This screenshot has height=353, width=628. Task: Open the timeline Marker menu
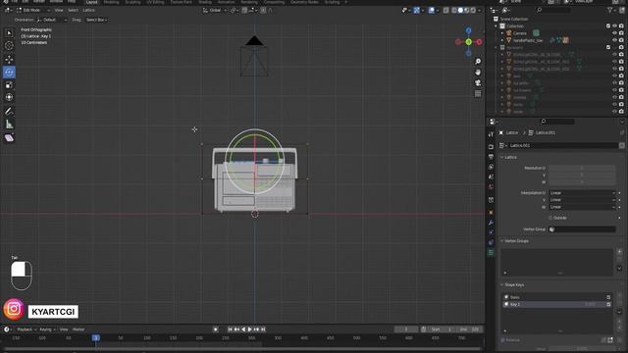pyautogui.click(x=78, y=329)
